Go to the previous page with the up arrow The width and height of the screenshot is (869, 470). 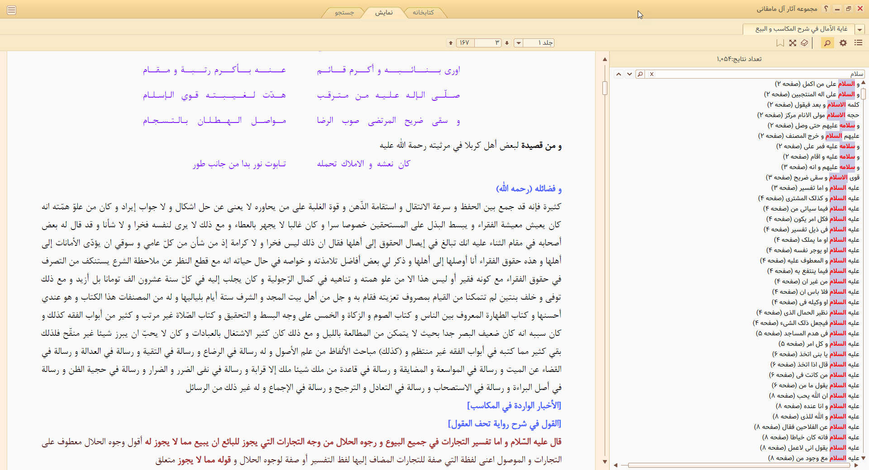(450, 43)
